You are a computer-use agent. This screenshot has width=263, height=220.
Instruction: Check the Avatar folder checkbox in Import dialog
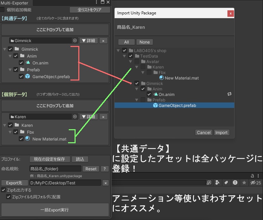[x=137, y=62]
